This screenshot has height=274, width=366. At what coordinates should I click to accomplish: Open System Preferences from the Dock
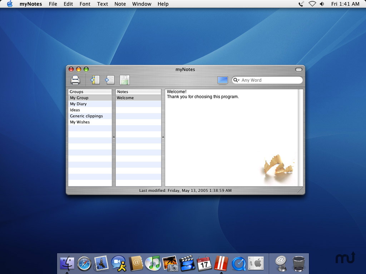point(256,264)
